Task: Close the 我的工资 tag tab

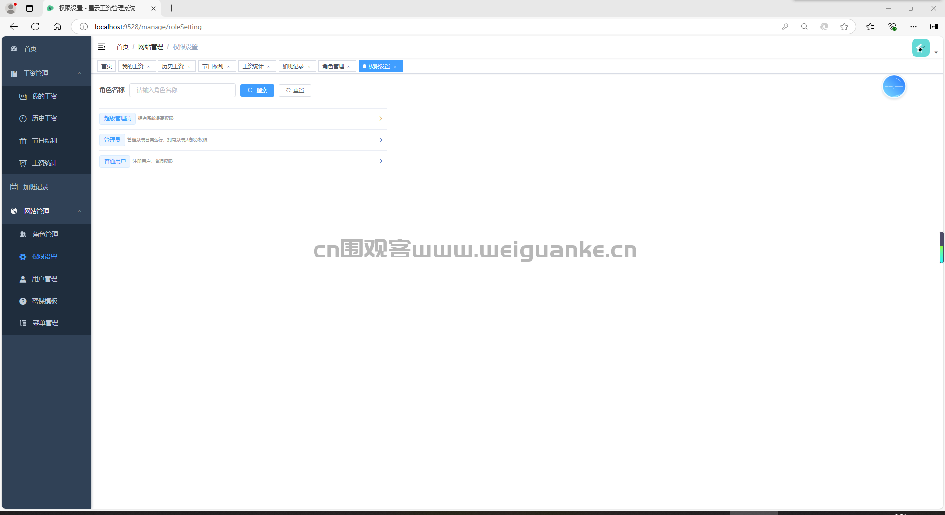Action: pos(149,67)
